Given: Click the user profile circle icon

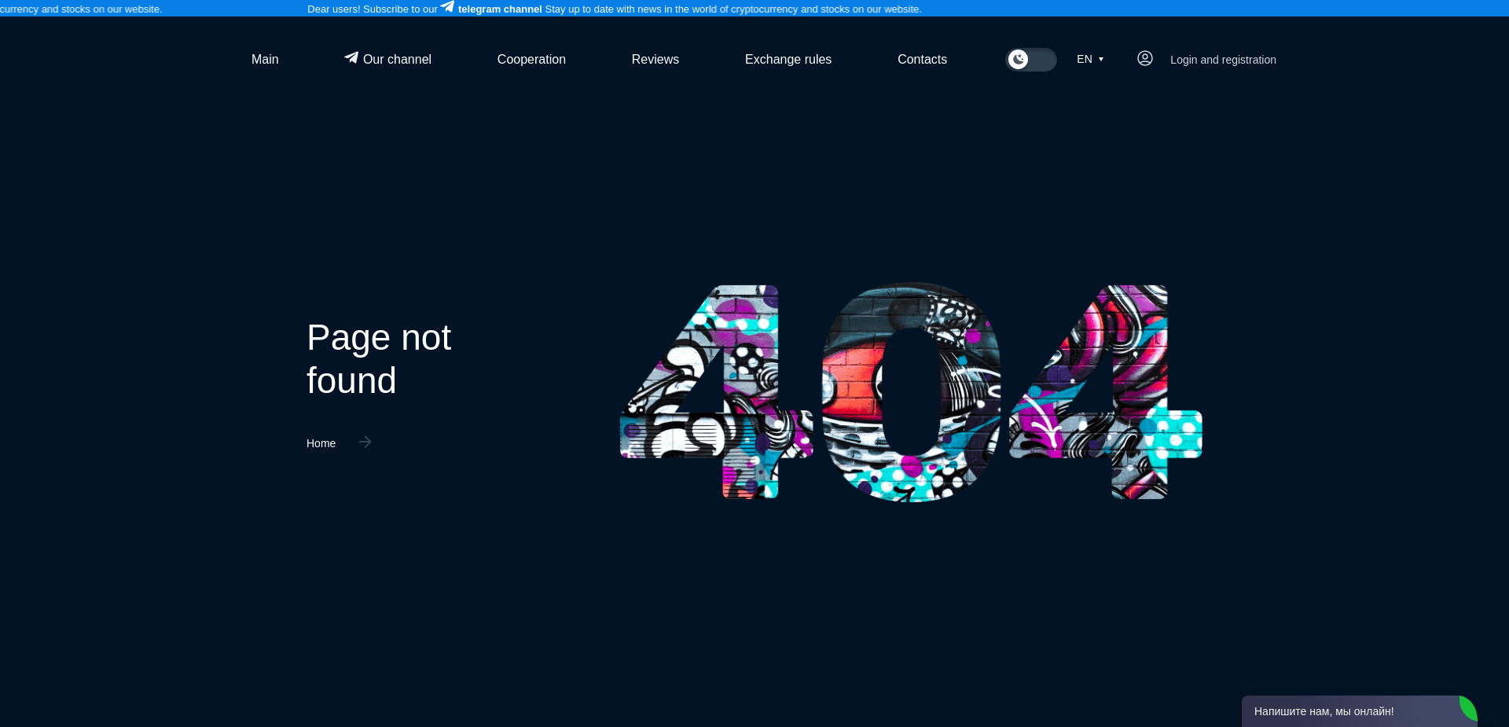Looking at the screenshot, I should tap(1145, 58).
